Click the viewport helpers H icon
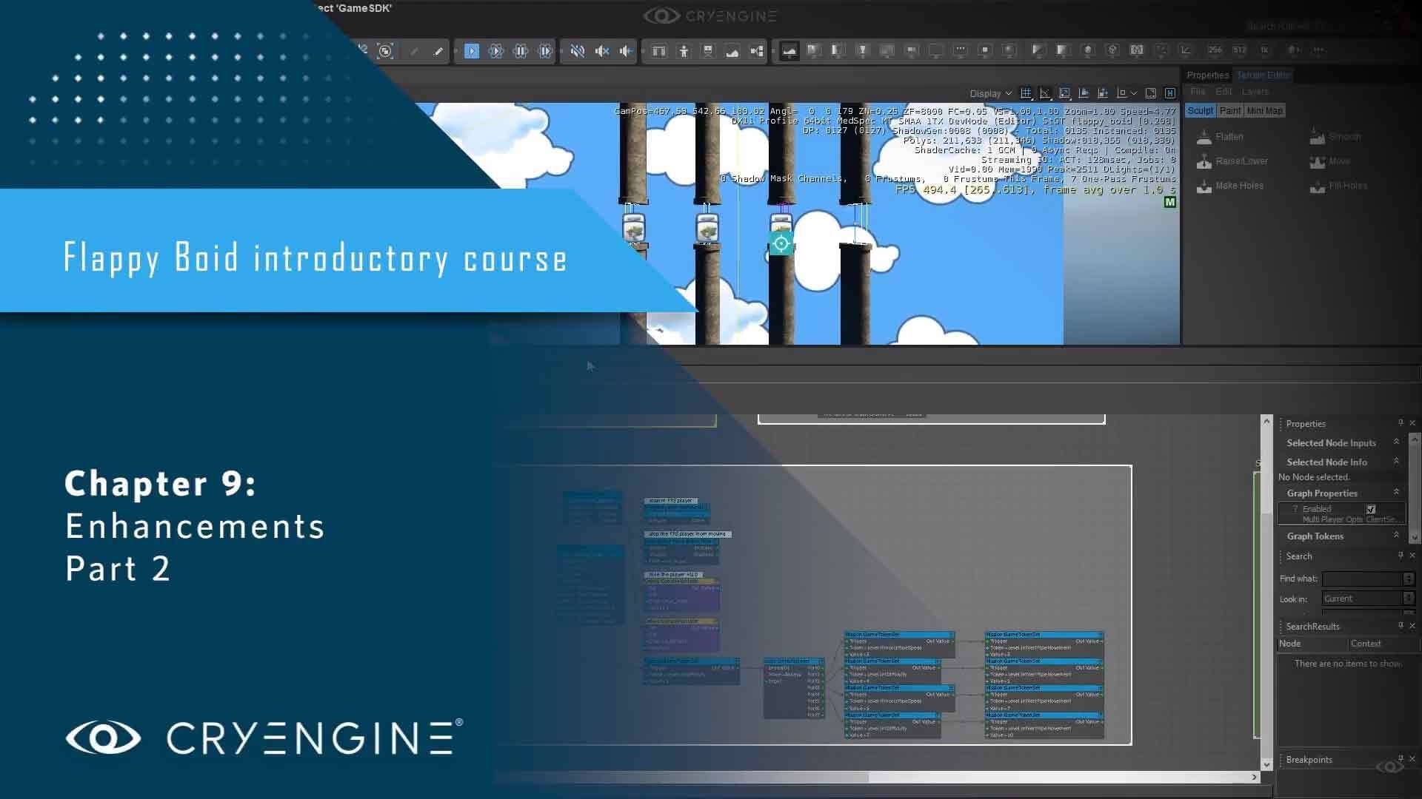The height and width of the screenshot is (799, 1422). (x=1170, y=93)
